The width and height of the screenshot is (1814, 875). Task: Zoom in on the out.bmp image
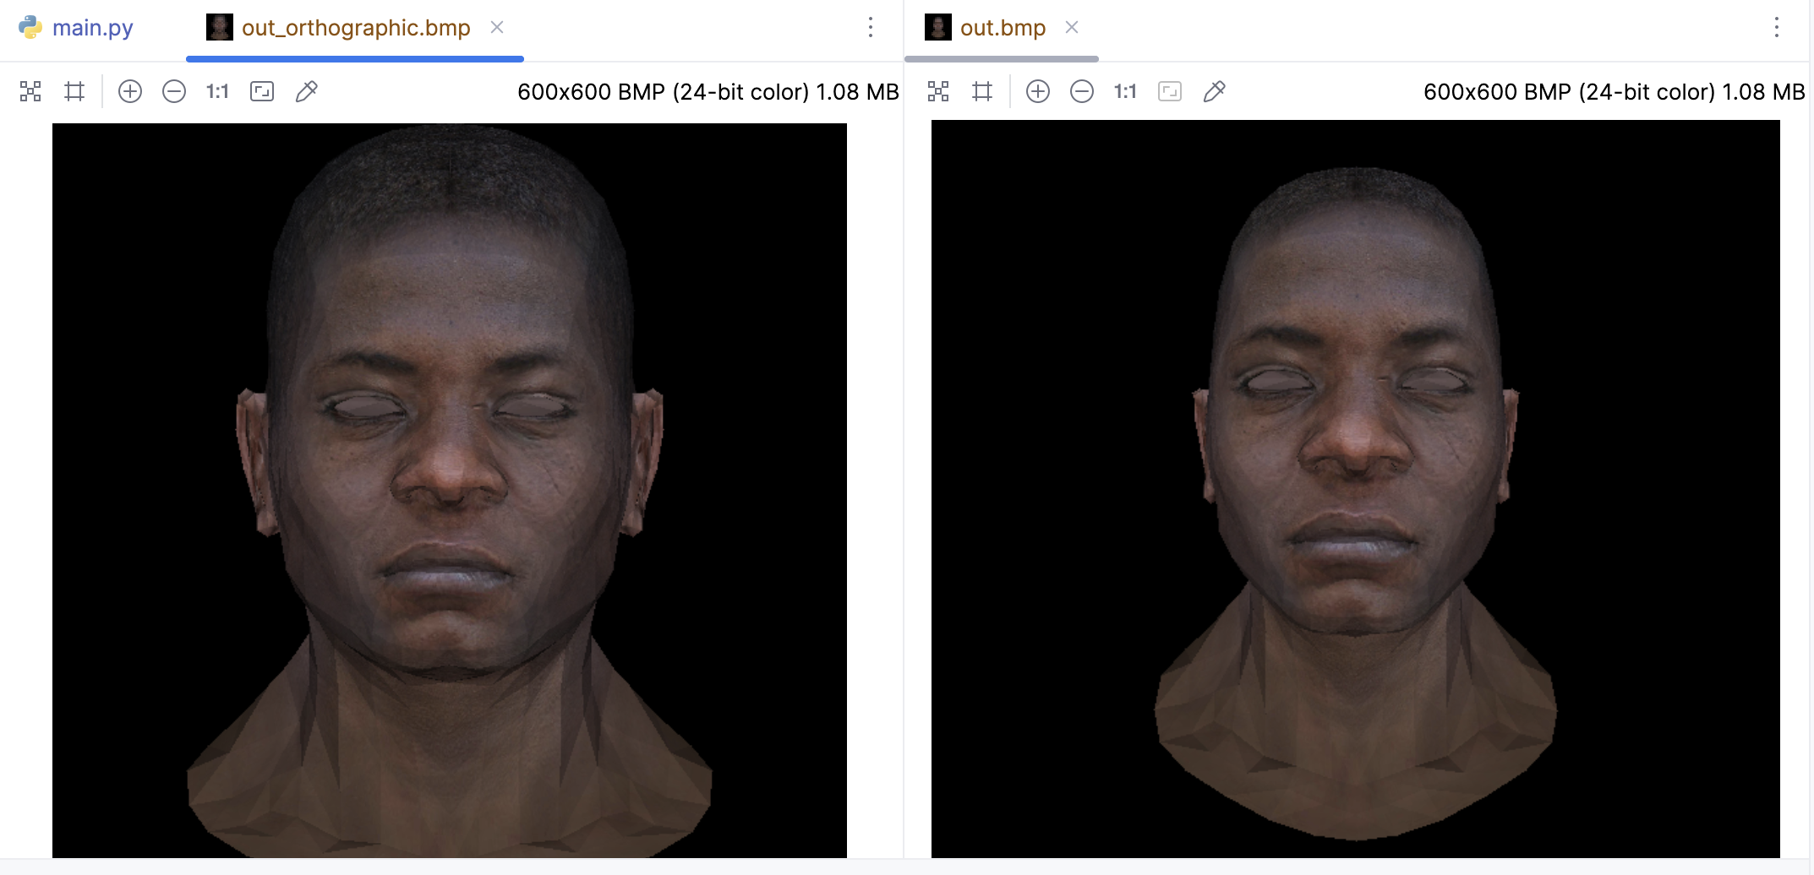1038,91
